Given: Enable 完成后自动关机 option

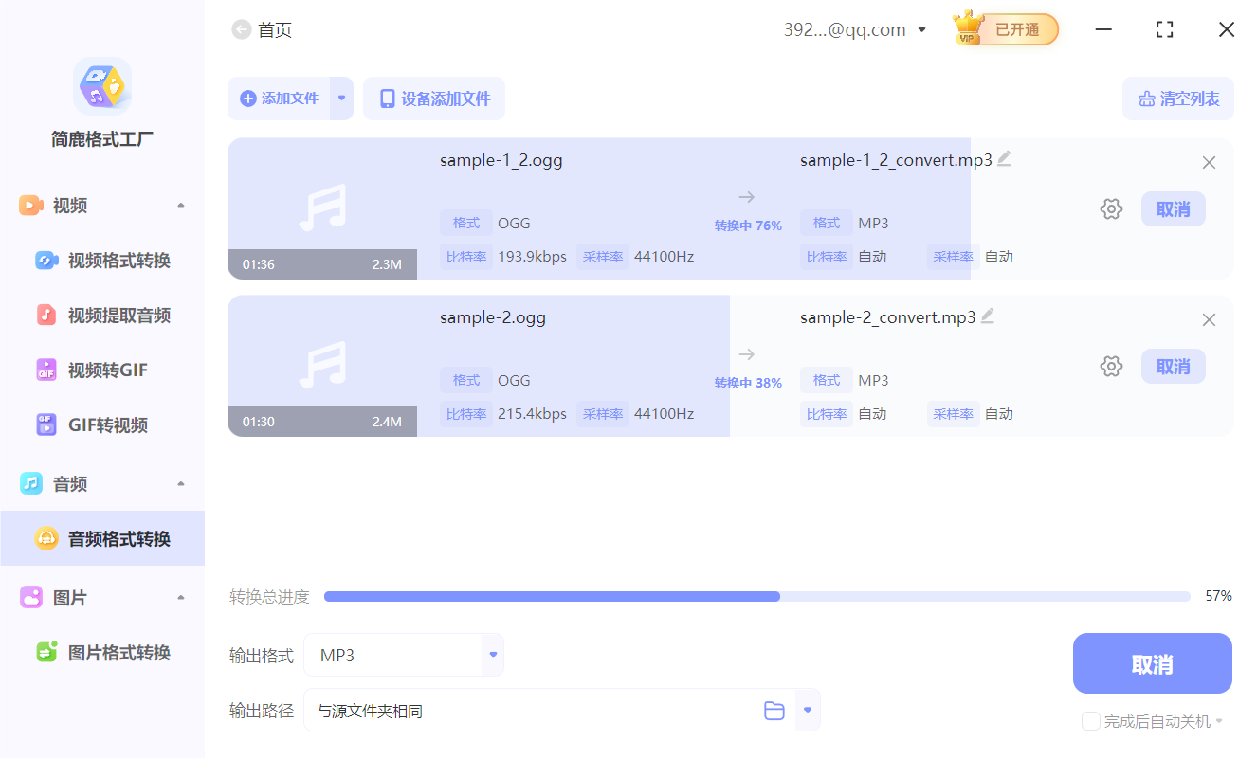Looking at the screenshot, I should [1090, 721].
